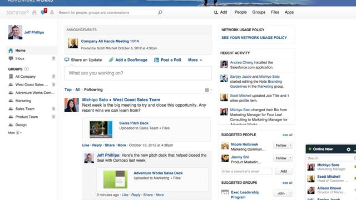Create new group with plus icon
Screen dimensions: 356x200
click(x=27, y=69)
